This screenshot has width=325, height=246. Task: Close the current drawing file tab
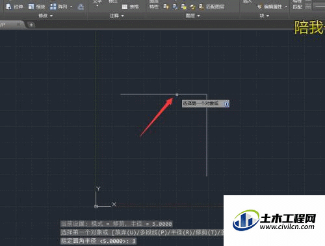19,25
